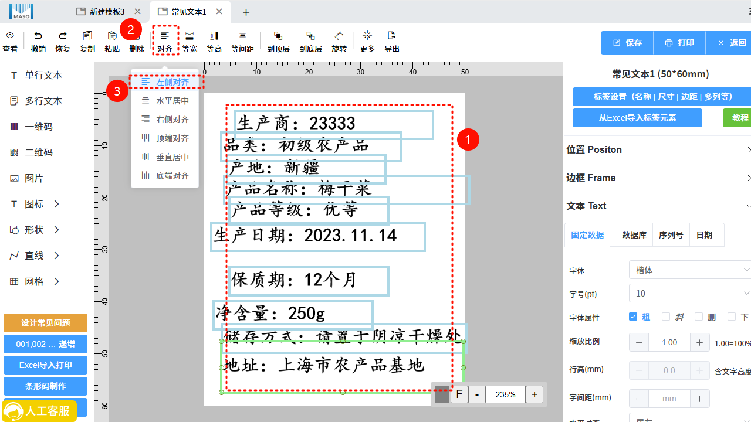Enable the 删 strikethrough checkbox
The image size is (751, 422).
pos(699,316)
